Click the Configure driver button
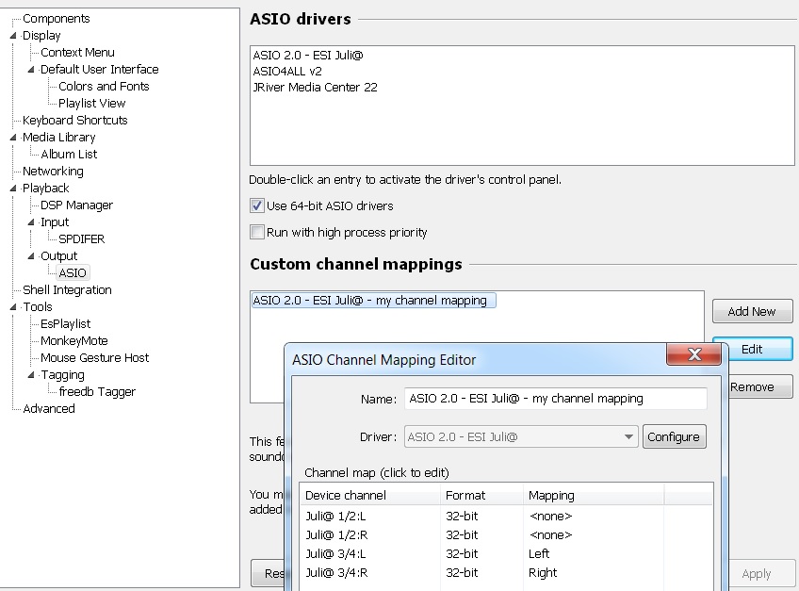Image resolution: width=799 pixels, height=591 pixels. 674,436
